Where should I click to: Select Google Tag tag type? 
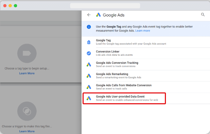tap(146, 42)
